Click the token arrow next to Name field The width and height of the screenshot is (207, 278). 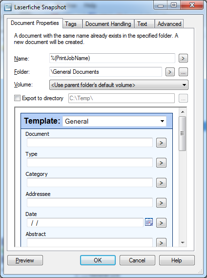point(183,58)
